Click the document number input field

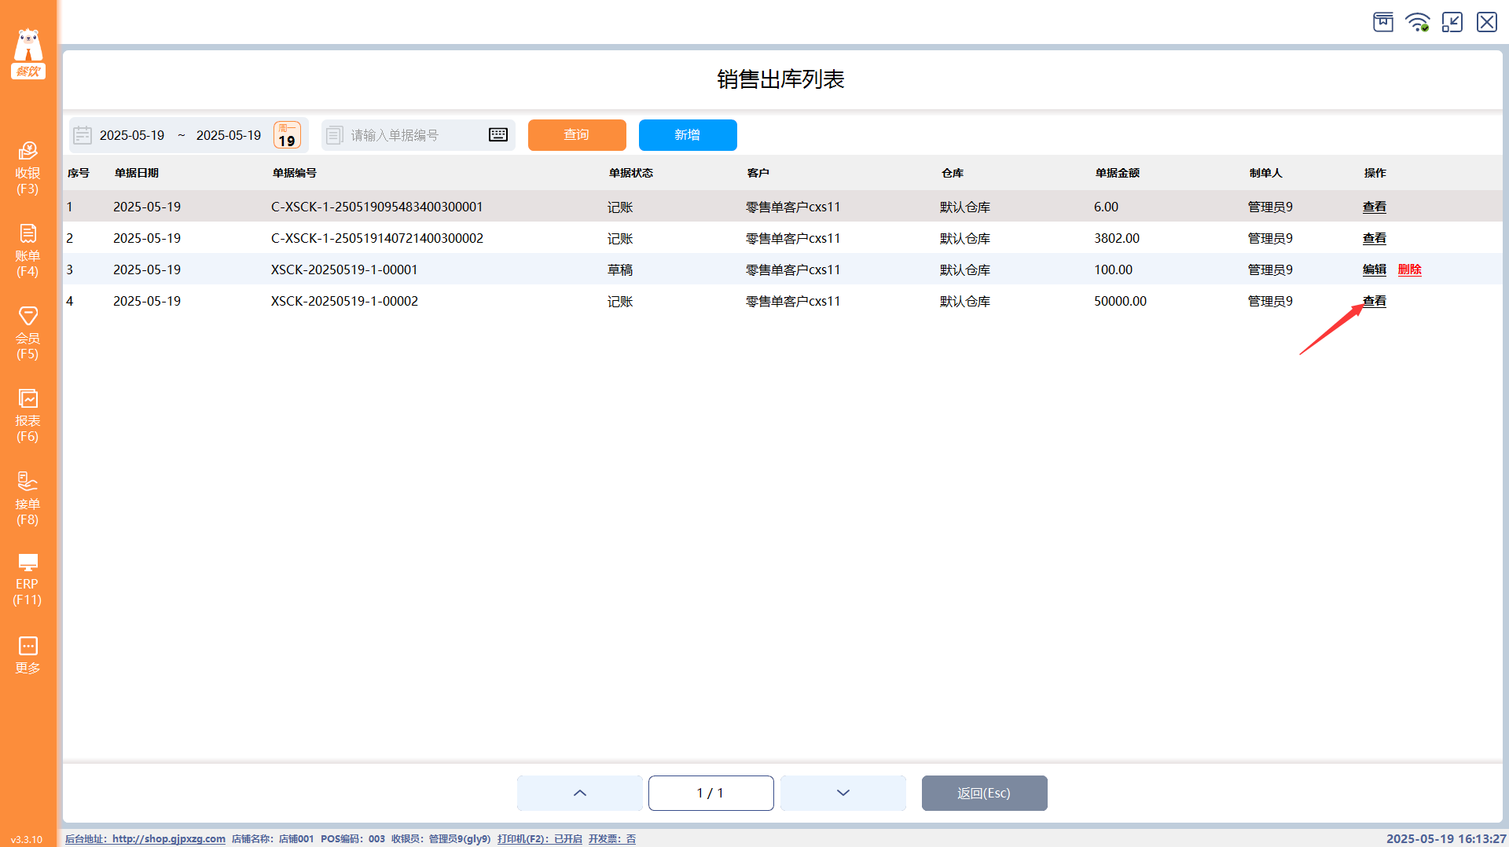(x=418, y=135)
